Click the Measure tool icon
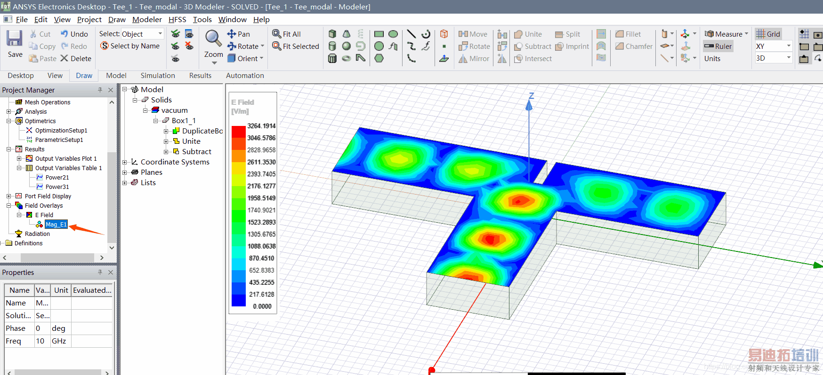The image size is (823, 375). click(709, 34)
